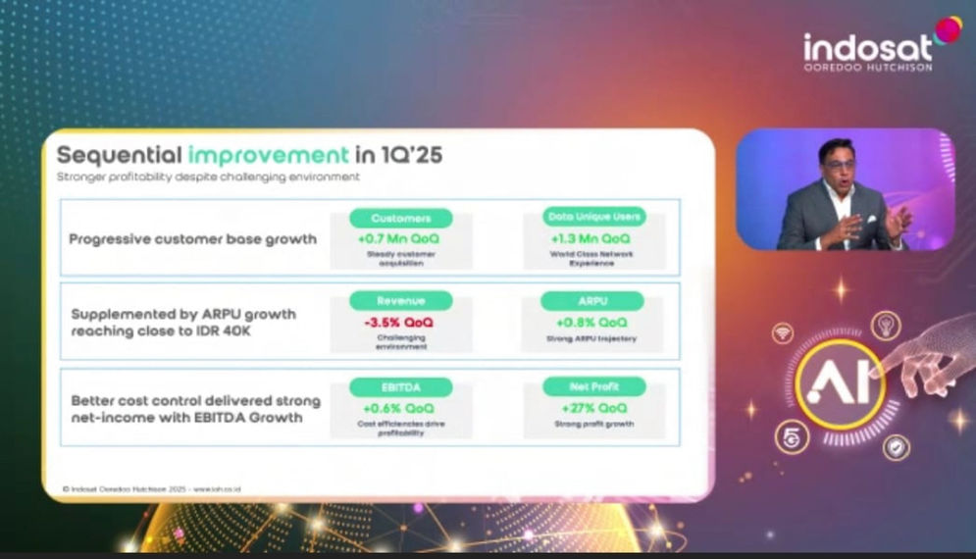Click the '+0.6% QoQ' value
976x559 pixels.
(x=398, y=408)
